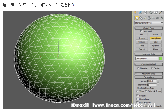Click the Cone primitive button
164x110 pixels.
(156, 35)
